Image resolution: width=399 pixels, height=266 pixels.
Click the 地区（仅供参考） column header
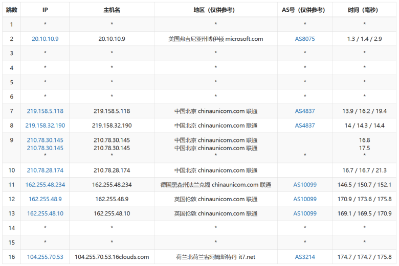tap(215, 10)
